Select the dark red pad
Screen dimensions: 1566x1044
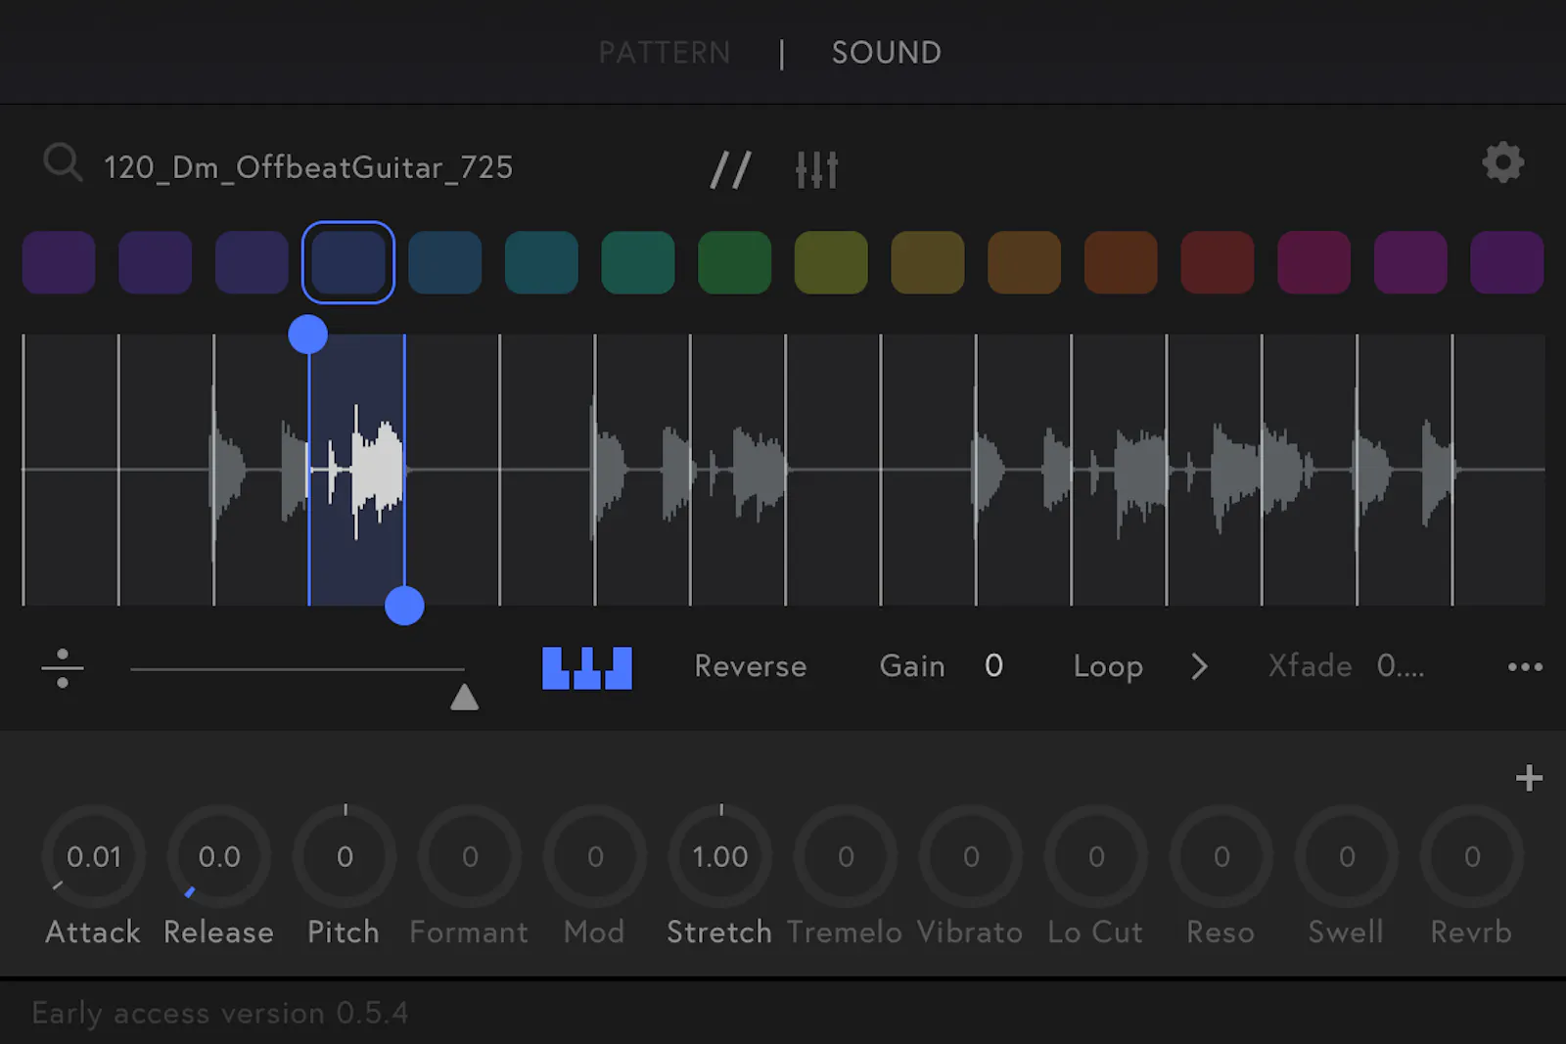point(1218,262)
